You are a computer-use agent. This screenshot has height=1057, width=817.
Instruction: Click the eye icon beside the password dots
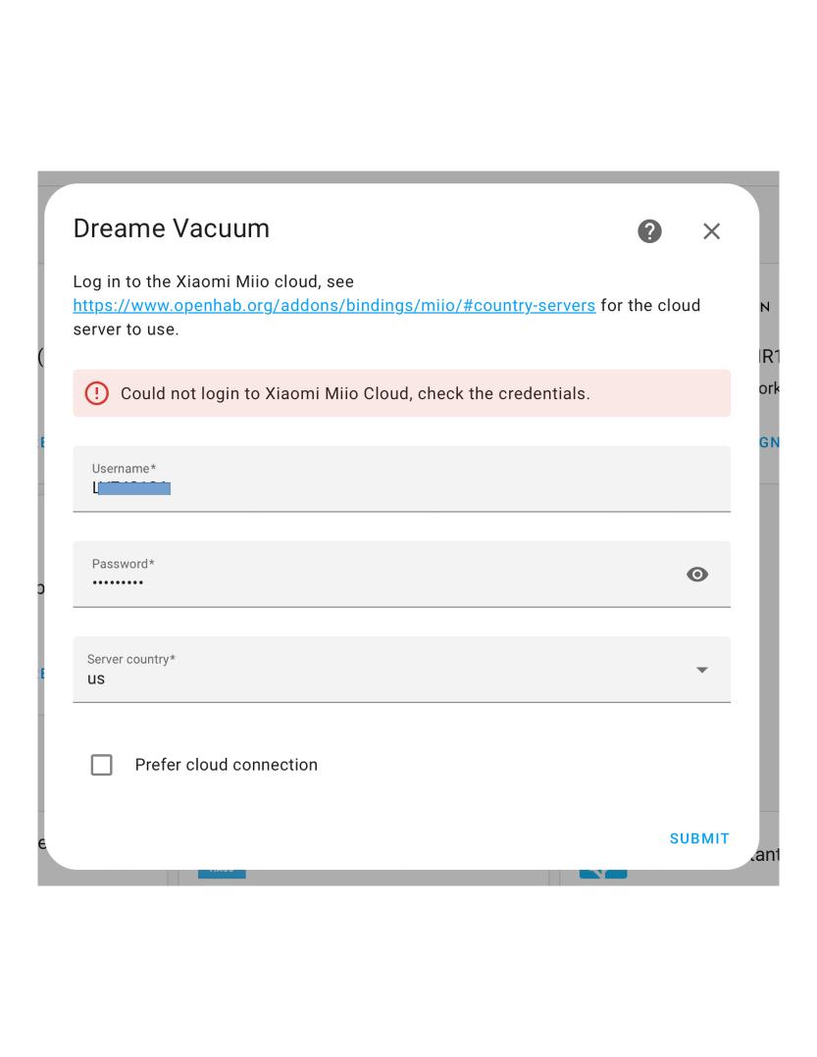[x=697, y=574]
